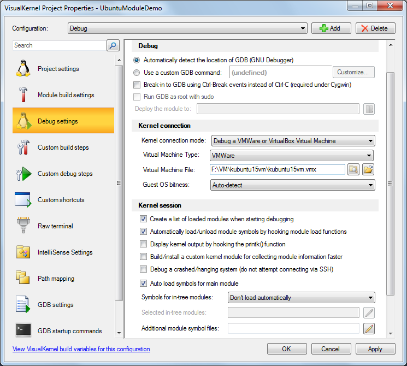Click the GDB startup commands console icon
This screenshot has height=366, width=407.
(x=23, y=330)
